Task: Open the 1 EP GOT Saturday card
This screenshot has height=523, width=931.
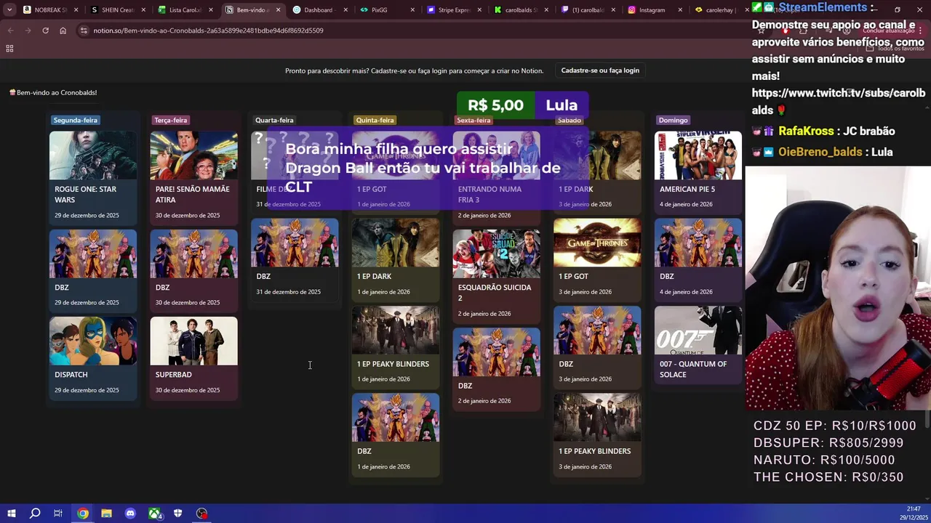Action: 597,259
